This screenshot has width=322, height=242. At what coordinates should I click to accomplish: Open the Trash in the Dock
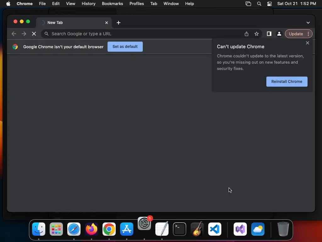click(x=283, y=229)
